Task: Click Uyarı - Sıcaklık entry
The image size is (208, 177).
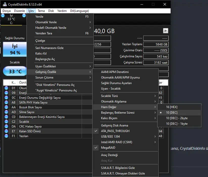Action: click(x=126, y=88)
